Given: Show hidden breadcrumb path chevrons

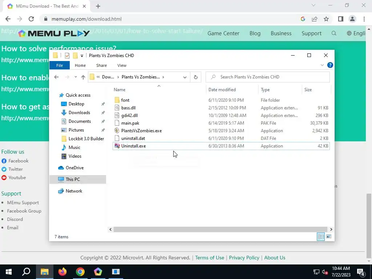Looking at the screenshot, I should tap(98, 77).
